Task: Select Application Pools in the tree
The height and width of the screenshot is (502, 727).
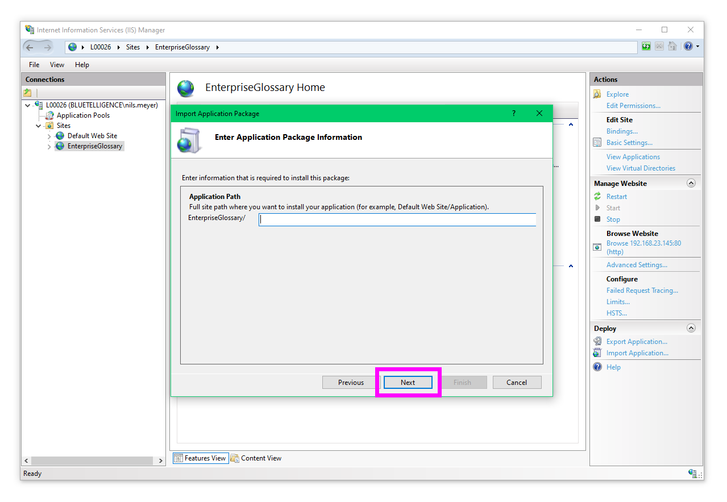Action: (x=83, y=115)
